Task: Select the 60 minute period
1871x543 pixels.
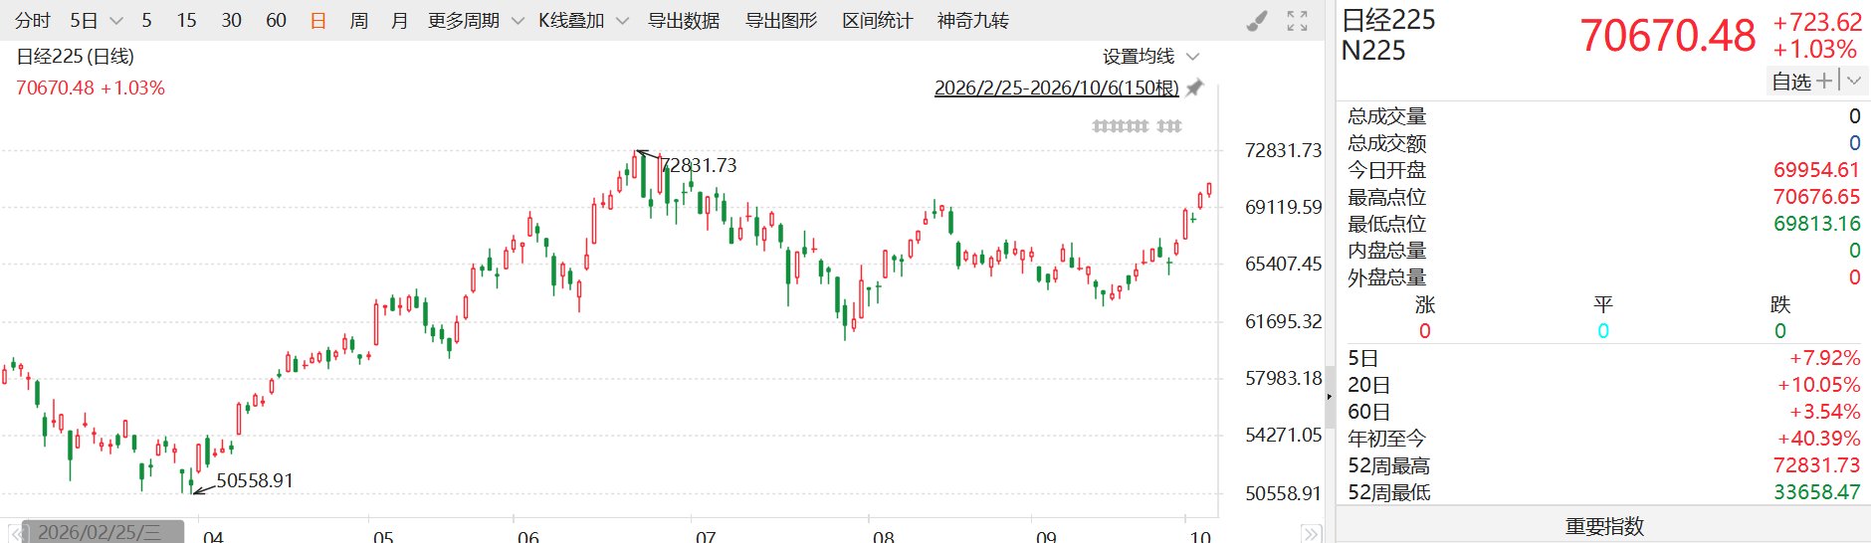Action: coord(276,21)
